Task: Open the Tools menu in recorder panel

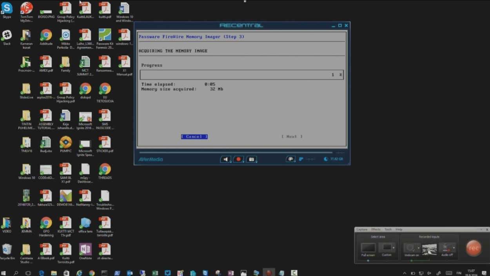Action: [388, 229]
